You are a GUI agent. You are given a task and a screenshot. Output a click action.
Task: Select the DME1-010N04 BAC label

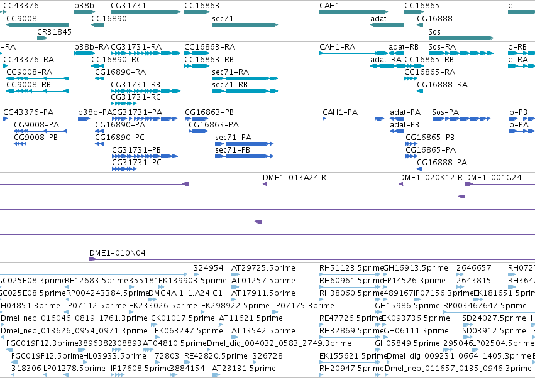click(118, 253)
